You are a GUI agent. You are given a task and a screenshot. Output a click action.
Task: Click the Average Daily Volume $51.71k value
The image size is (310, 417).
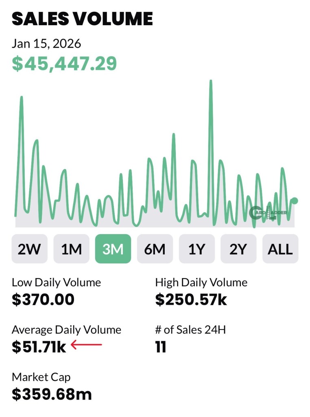click(x=39, y=347)
